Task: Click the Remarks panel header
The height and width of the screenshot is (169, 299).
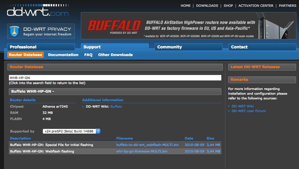Action: pyautogui.click(x=262, y=80)
